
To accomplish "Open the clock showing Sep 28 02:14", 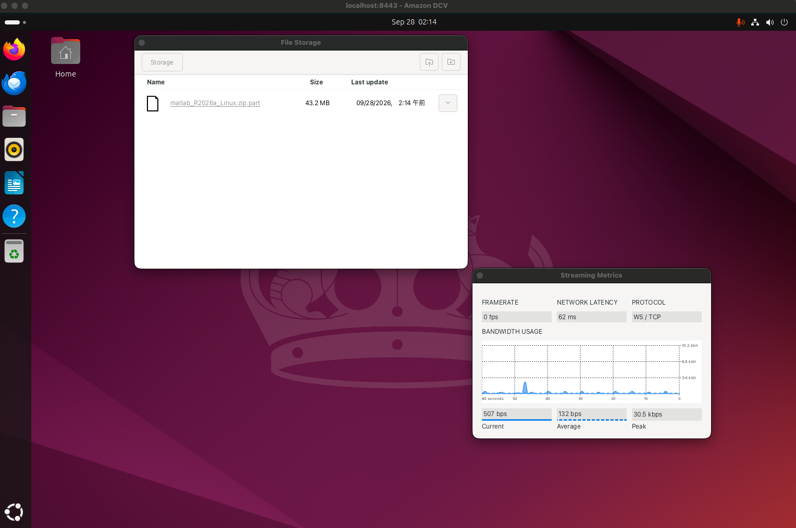I will click(x=414, y=22).
